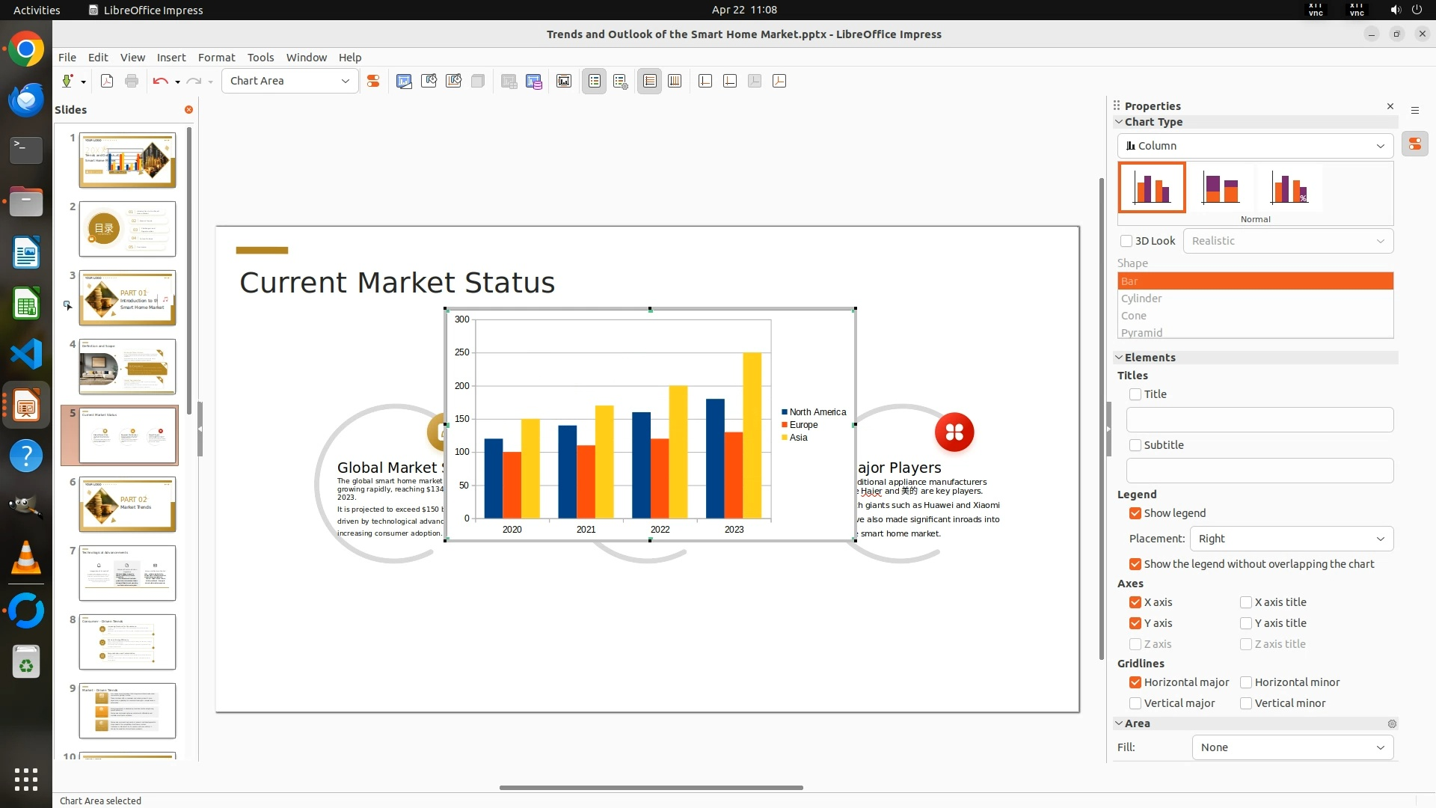Open the legend Placement dropdown
Screen dimensions: 1436x808
pyautogui.click(x=1291, y=539)
